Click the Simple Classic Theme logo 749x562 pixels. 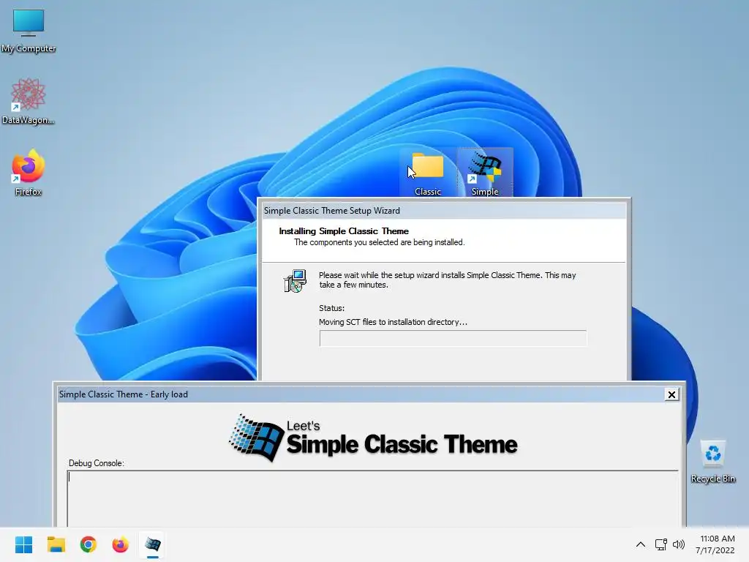(x=373, y=438)
